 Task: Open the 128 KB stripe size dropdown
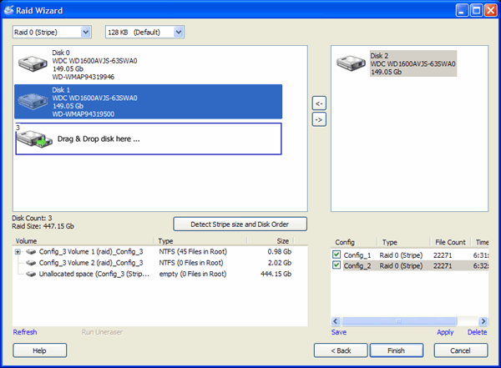pyautogui.click(x=179, y=32)
